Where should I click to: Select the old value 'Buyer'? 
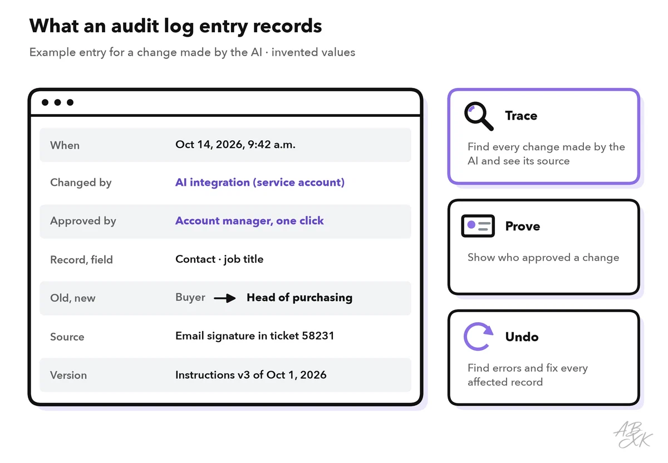click(190, 298)
